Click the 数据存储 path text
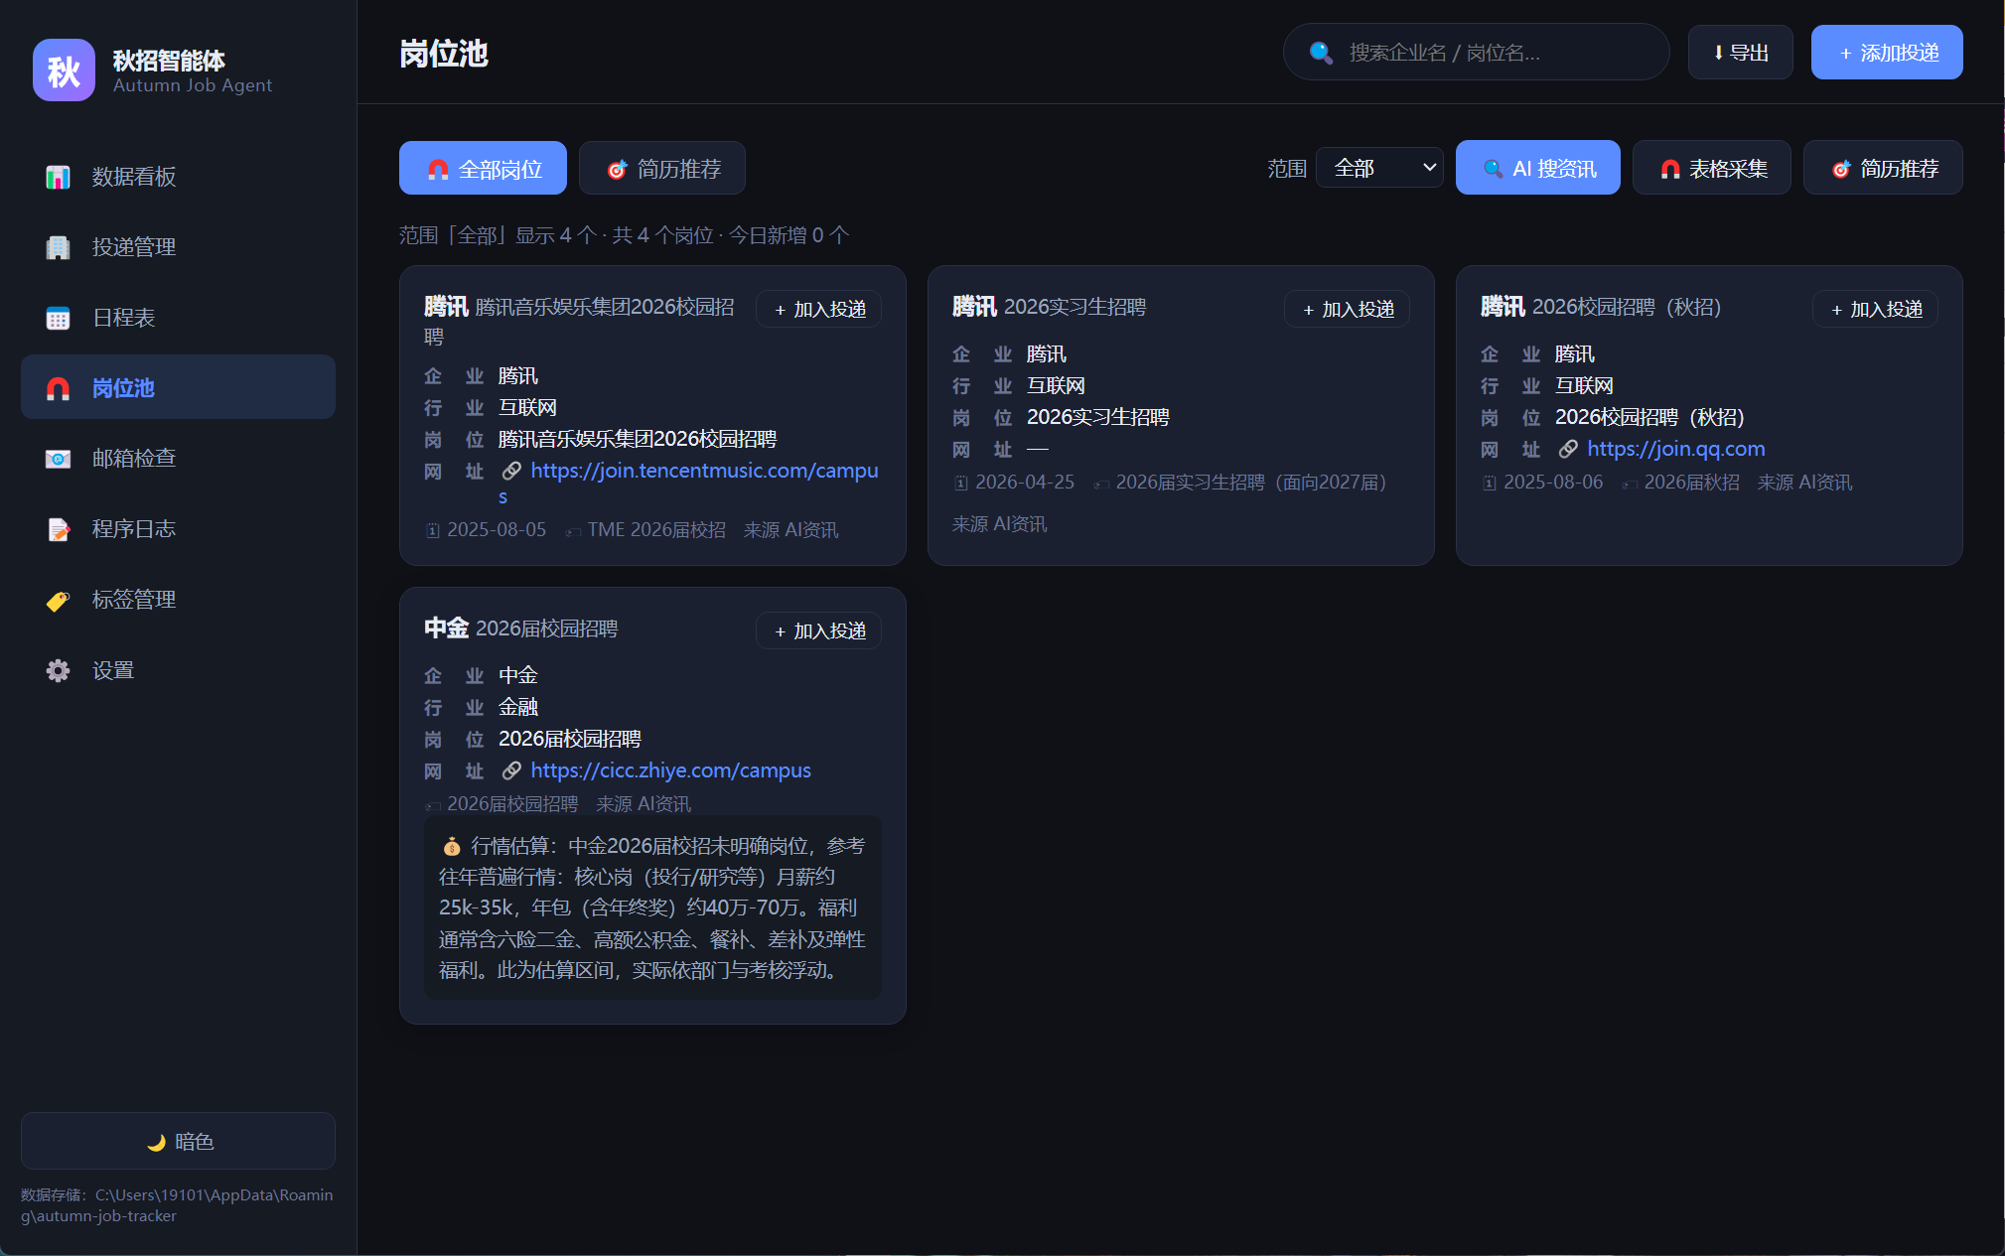This screenshot has width=2005, height=1256. point(177,1205)
